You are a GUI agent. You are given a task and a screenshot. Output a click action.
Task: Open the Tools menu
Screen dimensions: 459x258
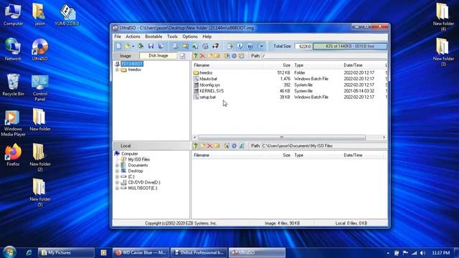(x=172, y=37)
